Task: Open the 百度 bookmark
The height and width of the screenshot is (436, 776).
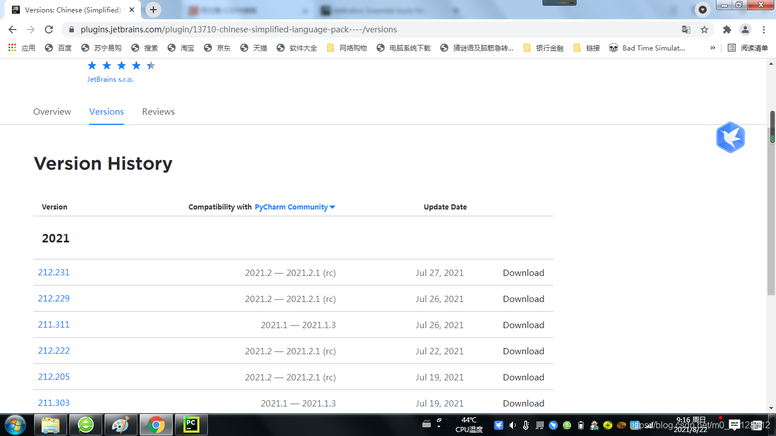Action: click(58, 48)
